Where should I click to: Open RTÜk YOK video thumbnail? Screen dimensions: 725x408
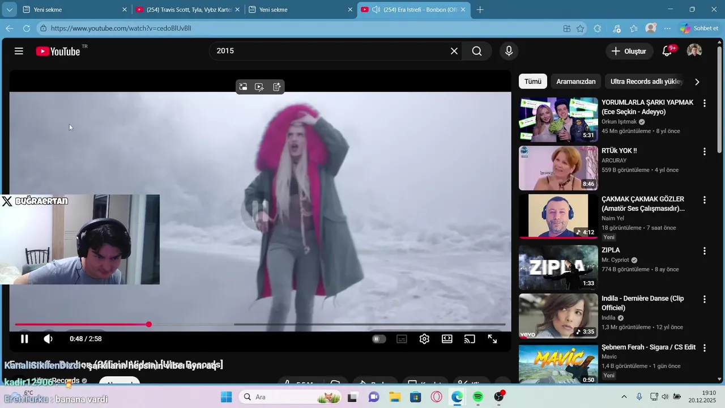[x=558, y=168]
